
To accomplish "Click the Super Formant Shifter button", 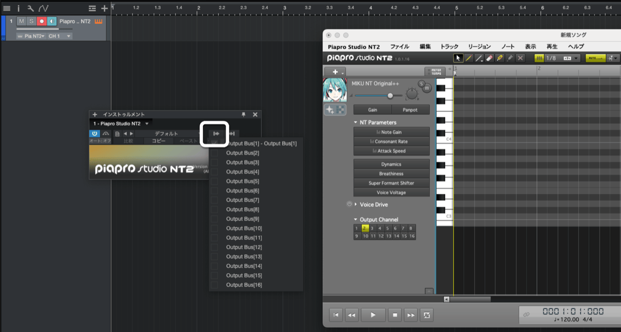I will coord(392,183).
